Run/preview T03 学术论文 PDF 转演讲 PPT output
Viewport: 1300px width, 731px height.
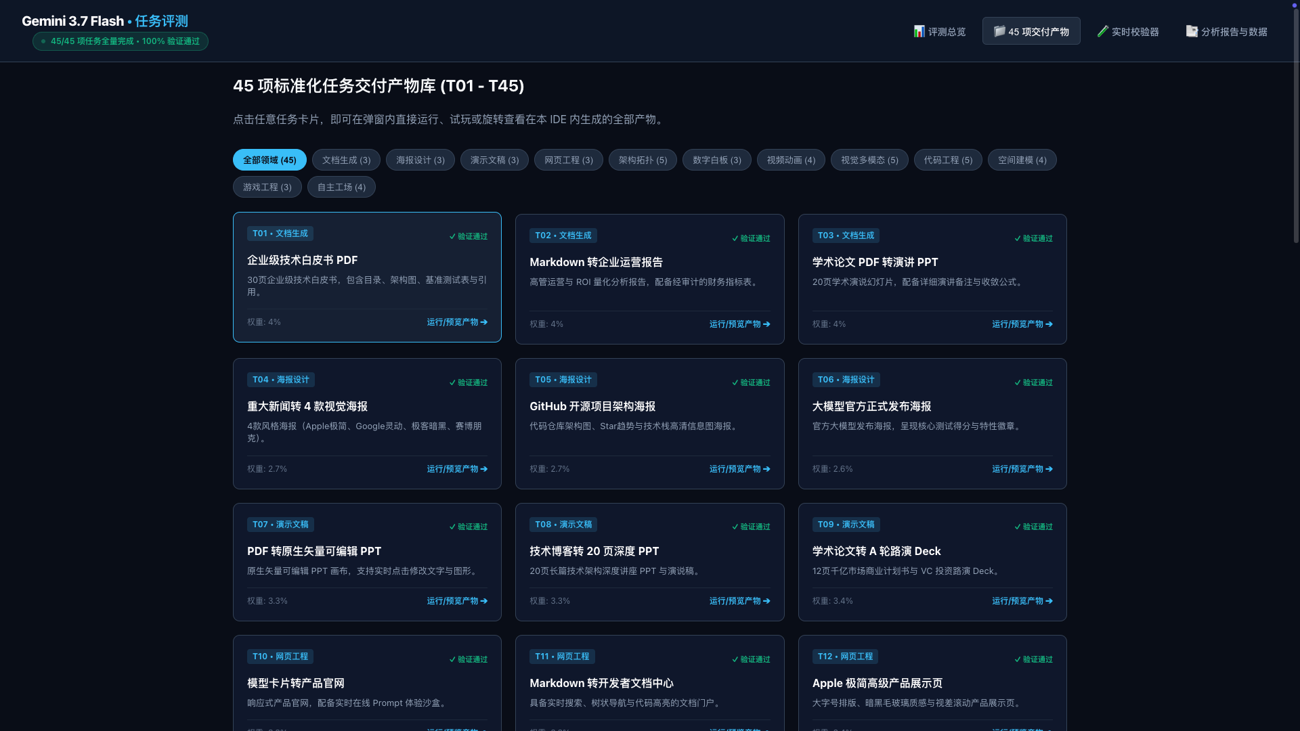click(x=1022, y=324)
